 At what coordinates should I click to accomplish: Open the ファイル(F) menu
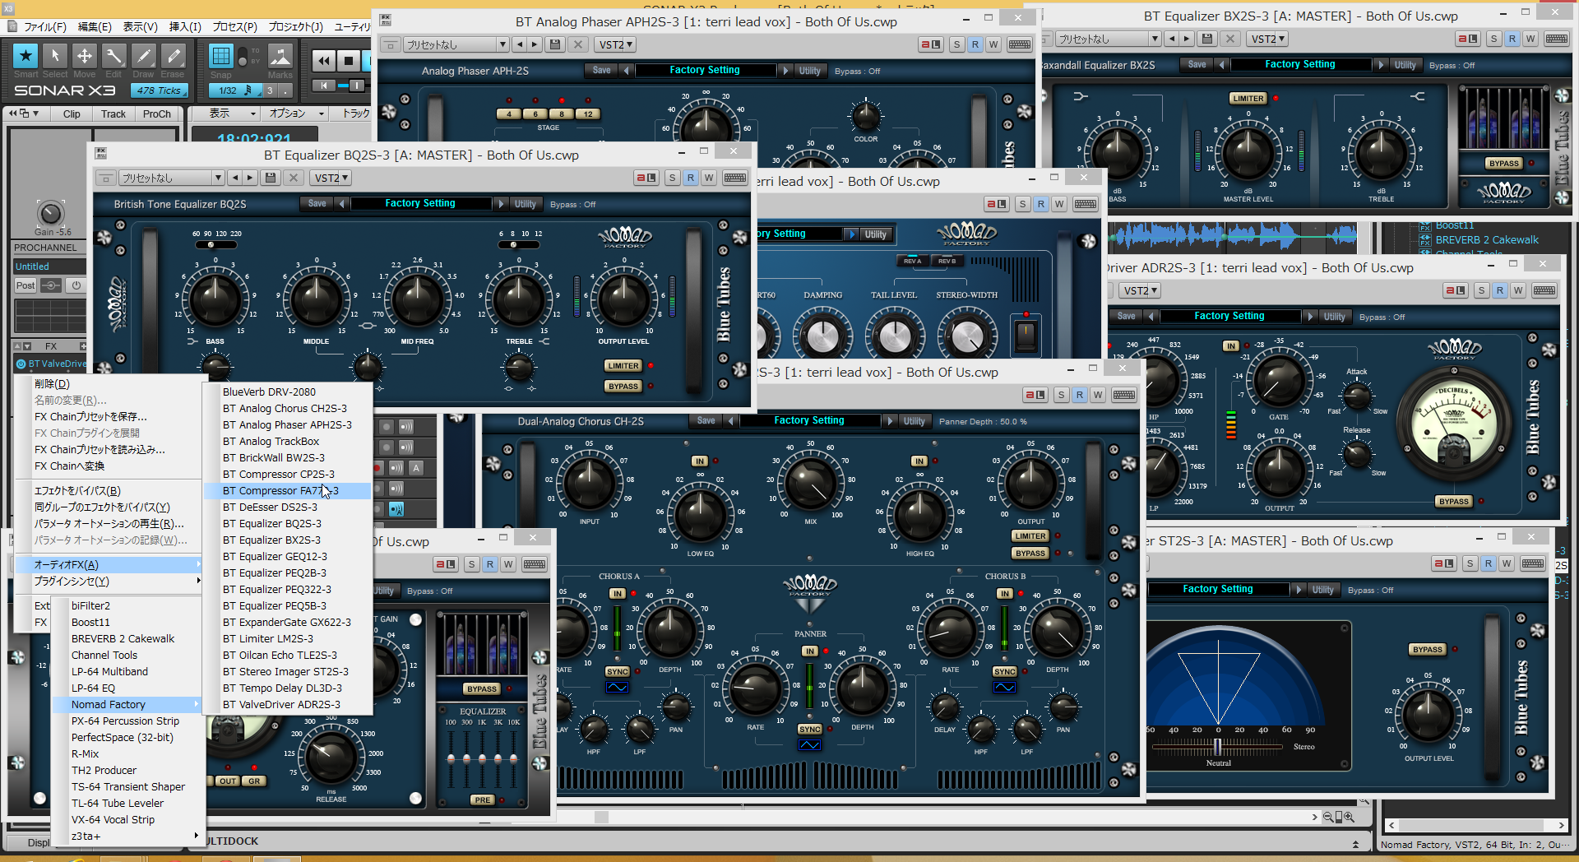click(x=44, y=27)
